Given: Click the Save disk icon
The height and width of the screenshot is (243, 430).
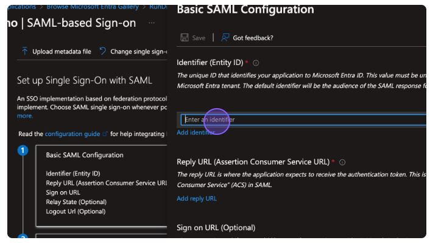Looking at the screenshot, I should (185, 38).
